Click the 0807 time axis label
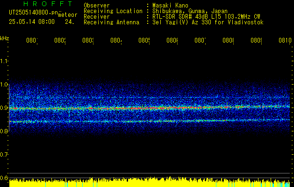The width and height of the screenshot is (294, 187). coord(200,41)
